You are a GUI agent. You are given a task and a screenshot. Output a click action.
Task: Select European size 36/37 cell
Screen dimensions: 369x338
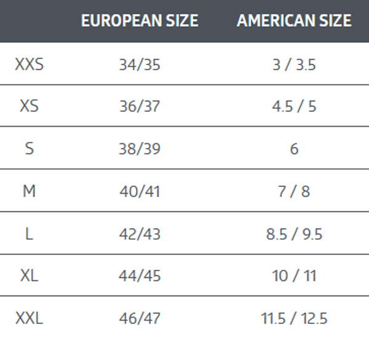[140, 106]
